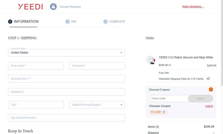Select the YC12RV coupon chip
Image resolution: width=223 pixels, height=134 pixels.
[x=158, y=112]
